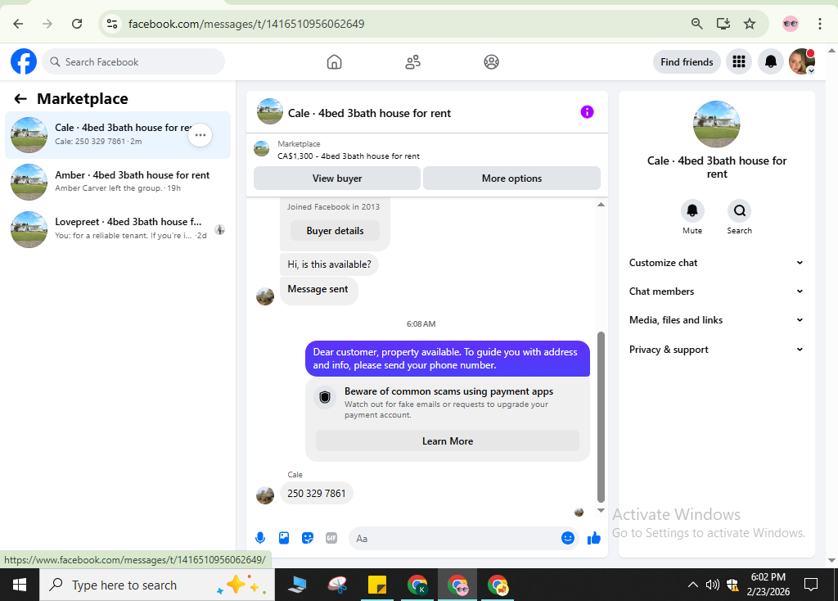Click the 'Message sent' bubble
Image resolution: width=838 pixels, height=601 pixels.
(x=318, y=289)
